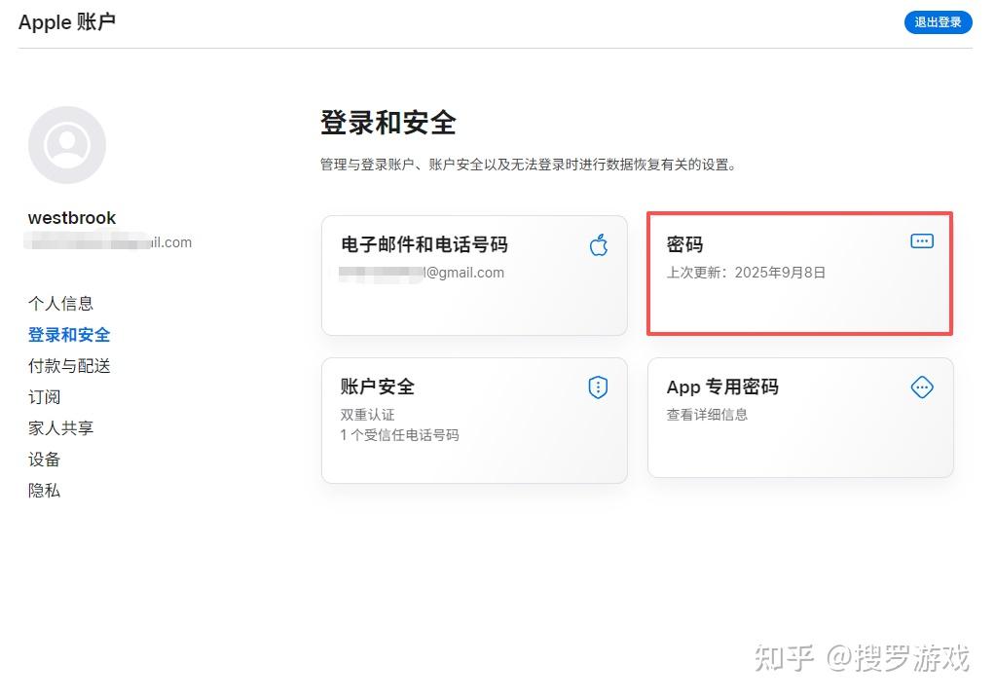Open the 账户安全 card title

click(x=378, y=387)
